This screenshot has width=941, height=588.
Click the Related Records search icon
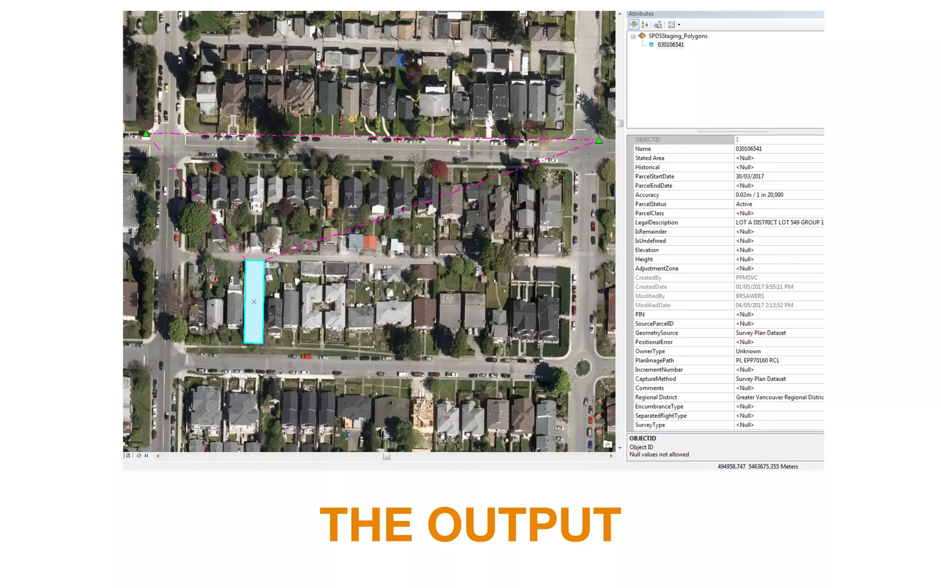pyautogui.click(x=658, y=24)
